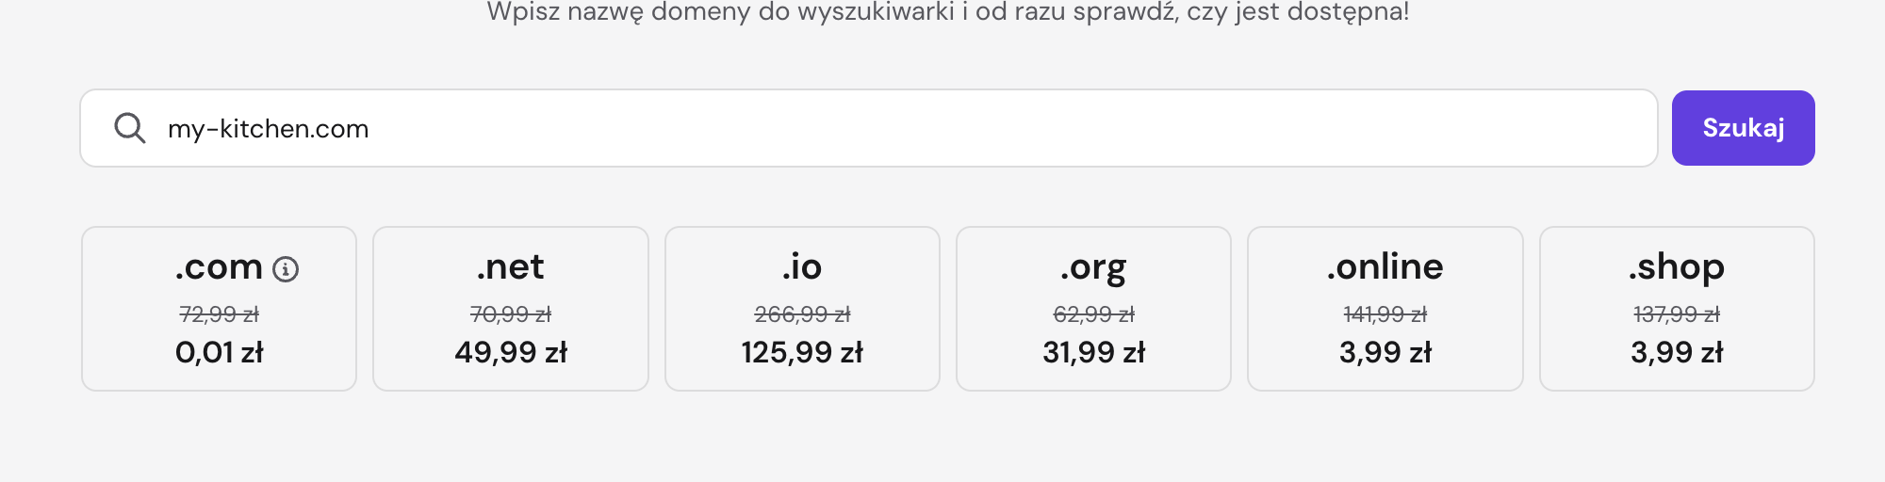Click the magnifying glass search icon
The image size is (1885, 482).
click(130, 128)
